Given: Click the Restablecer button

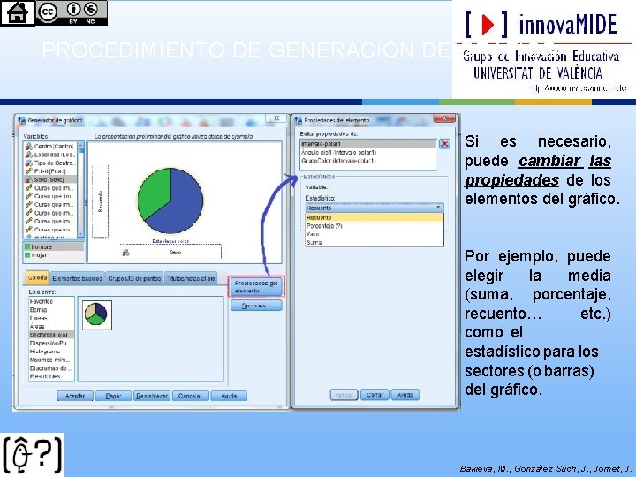Looking at the screenshot, I should click(x=152, y=396).
